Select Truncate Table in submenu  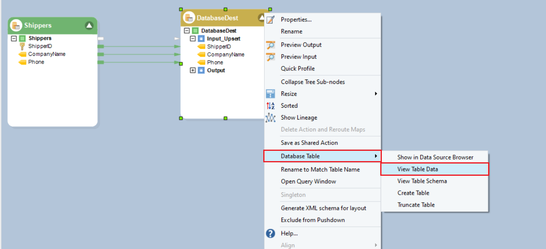click(x=435, y=205)
